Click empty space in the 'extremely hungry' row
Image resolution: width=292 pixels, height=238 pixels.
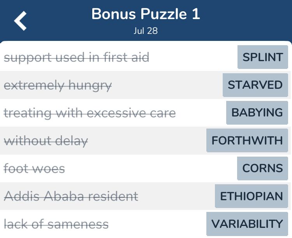coord(167,85)
